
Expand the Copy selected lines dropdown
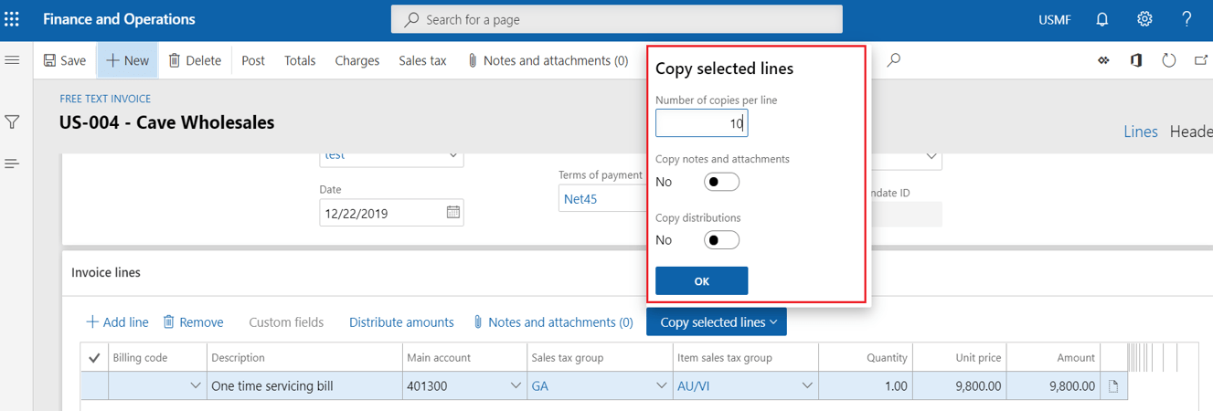(x=716, y=322)
